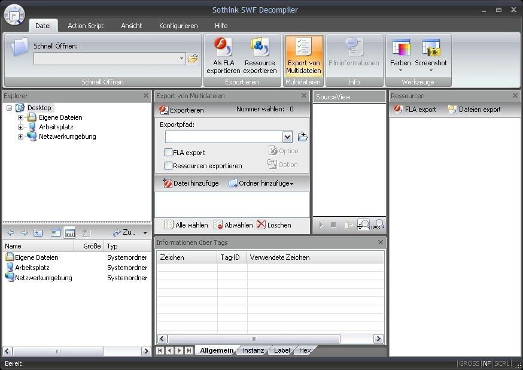
Task: Open the Action Script ribbon tab
Action: pyautogui.click(x=86, y=26)
